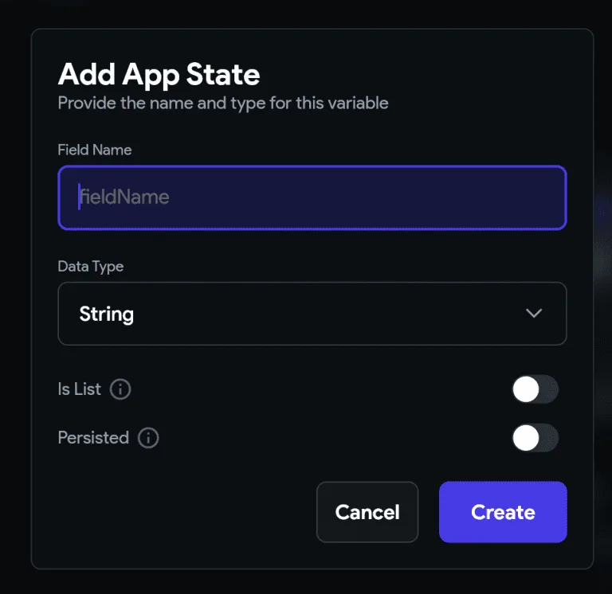Click the Persisted label text

[x=93, y=438]
